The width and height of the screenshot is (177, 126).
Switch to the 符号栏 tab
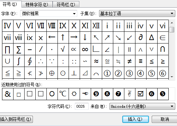coord(66,4)
